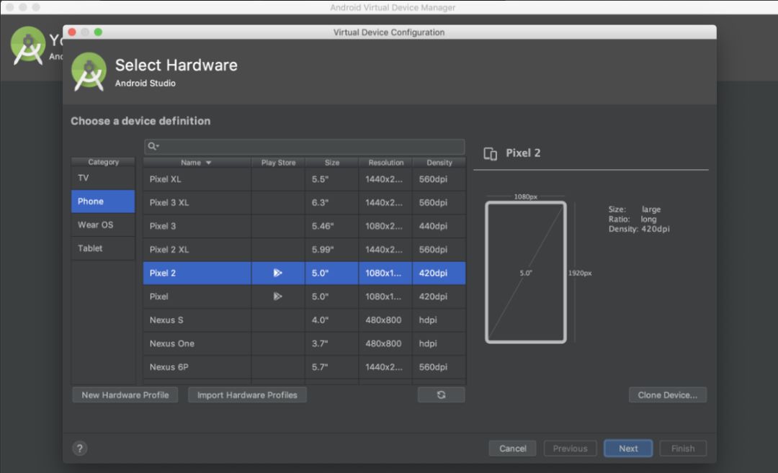
Task: Select the Tablet category
Action: point(103,248)
